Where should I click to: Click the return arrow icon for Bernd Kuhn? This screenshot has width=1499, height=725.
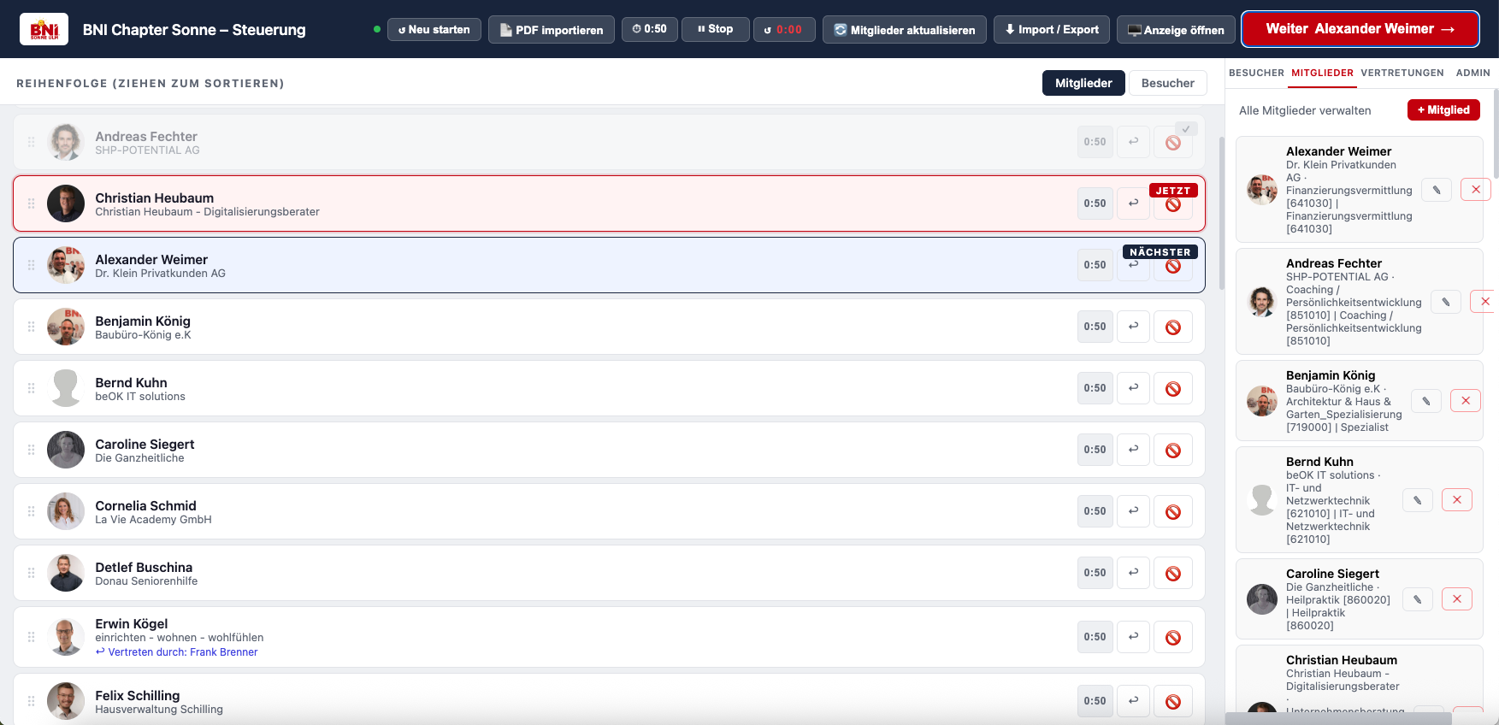(x=1133, y=388)
